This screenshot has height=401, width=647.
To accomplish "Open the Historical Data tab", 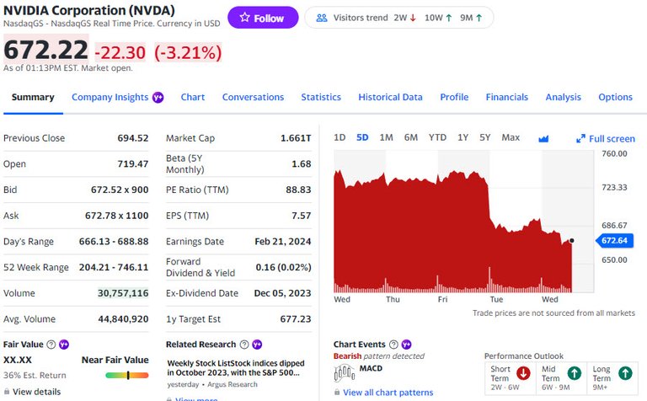I will click(x=390, y=97).
